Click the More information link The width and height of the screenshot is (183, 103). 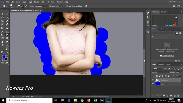167,56
